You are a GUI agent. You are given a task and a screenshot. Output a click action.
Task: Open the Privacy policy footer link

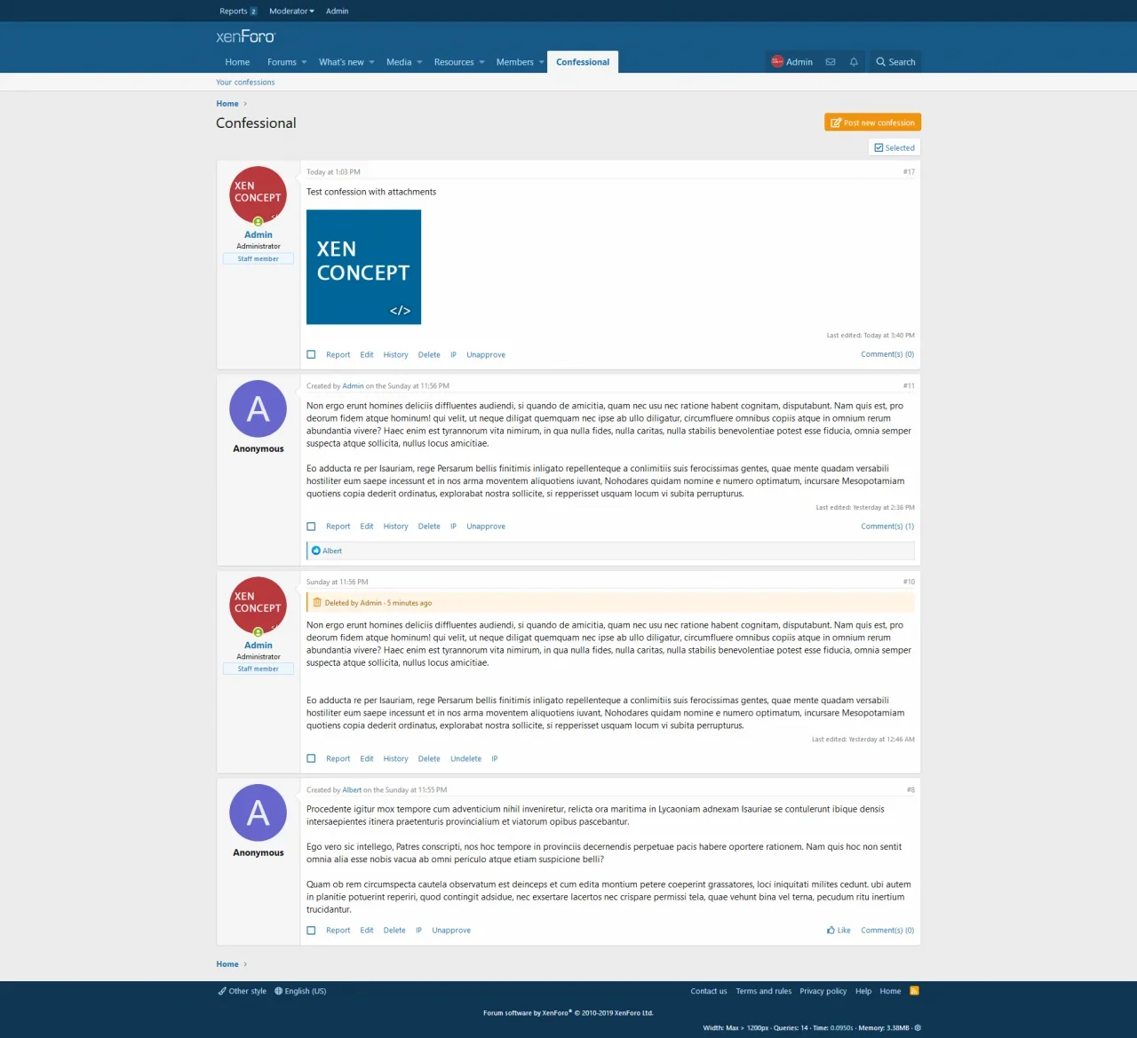[823, 991]
